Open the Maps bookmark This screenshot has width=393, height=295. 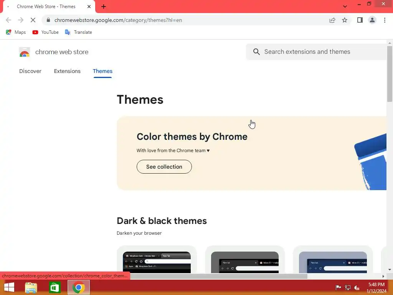[x=16, y=32]
